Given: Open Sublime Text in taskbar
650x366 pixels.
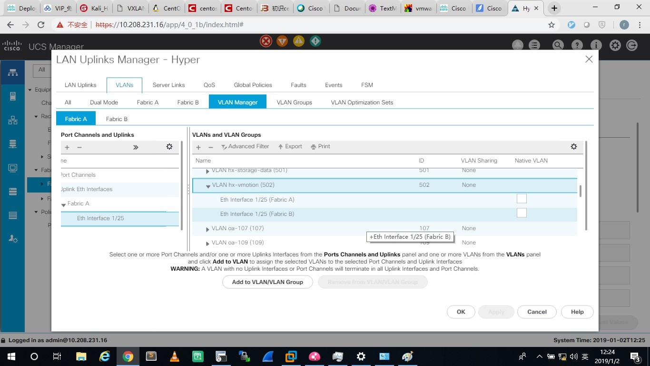Looking at the screenshot, I should (x=151, y=356).
